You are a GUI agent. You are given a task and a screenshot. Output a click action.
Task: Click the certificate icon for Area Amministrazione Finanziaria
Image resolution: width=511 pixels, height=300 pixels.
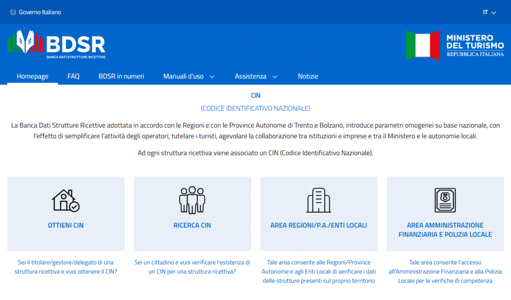point(445,199)
